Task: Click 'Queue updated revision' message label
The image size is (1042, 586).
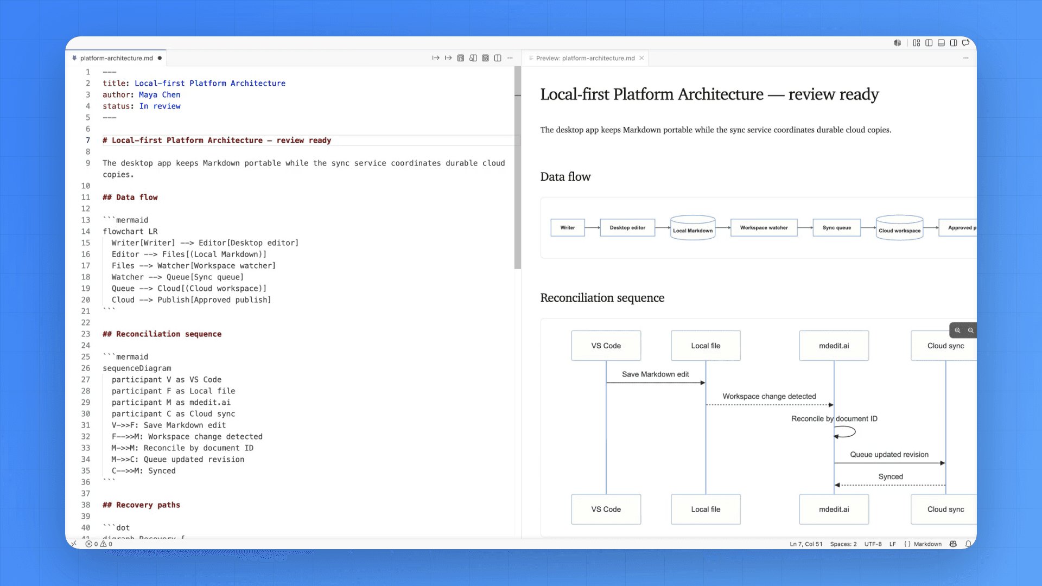Action: 889,455
